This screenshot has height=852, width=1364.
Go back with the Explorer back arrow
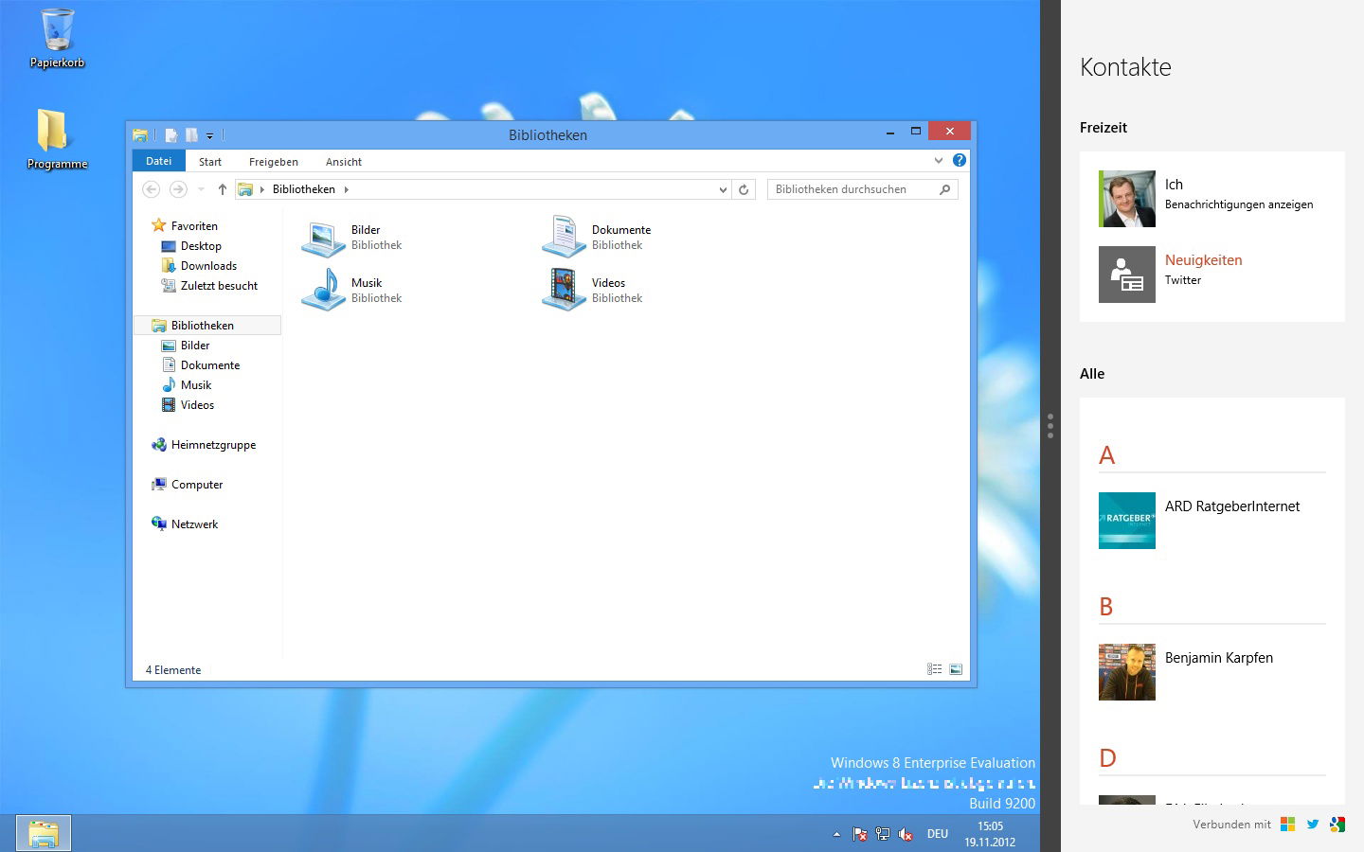click(151, 189)
